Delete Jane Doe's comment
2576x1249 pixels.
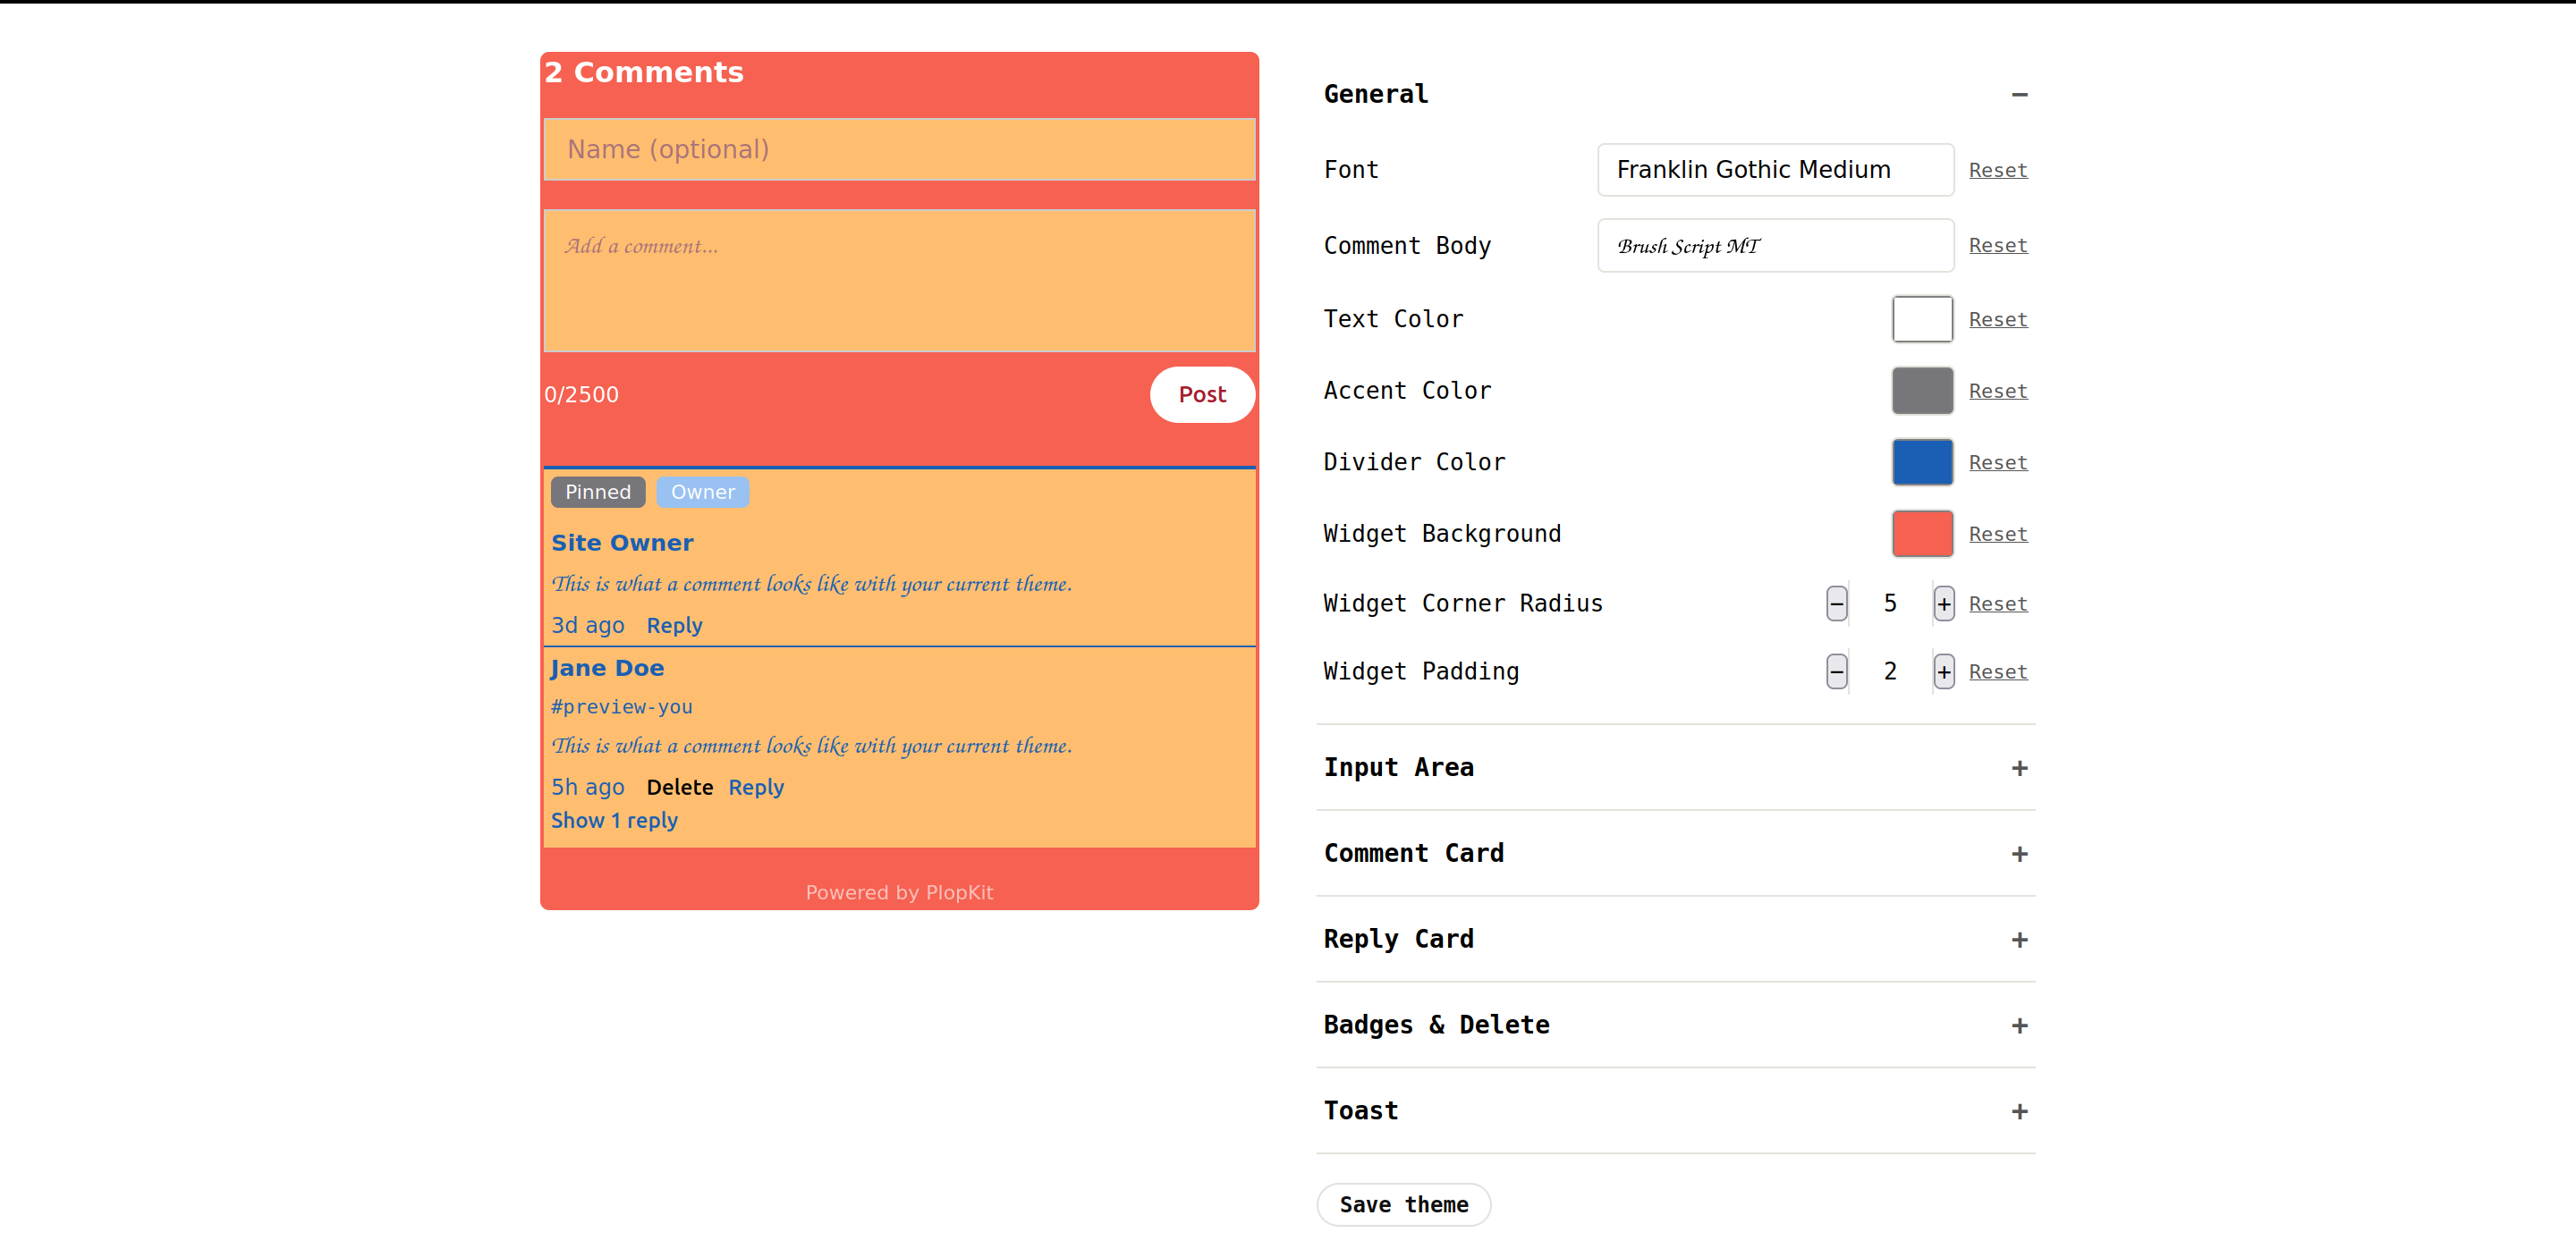click(680, 788)
